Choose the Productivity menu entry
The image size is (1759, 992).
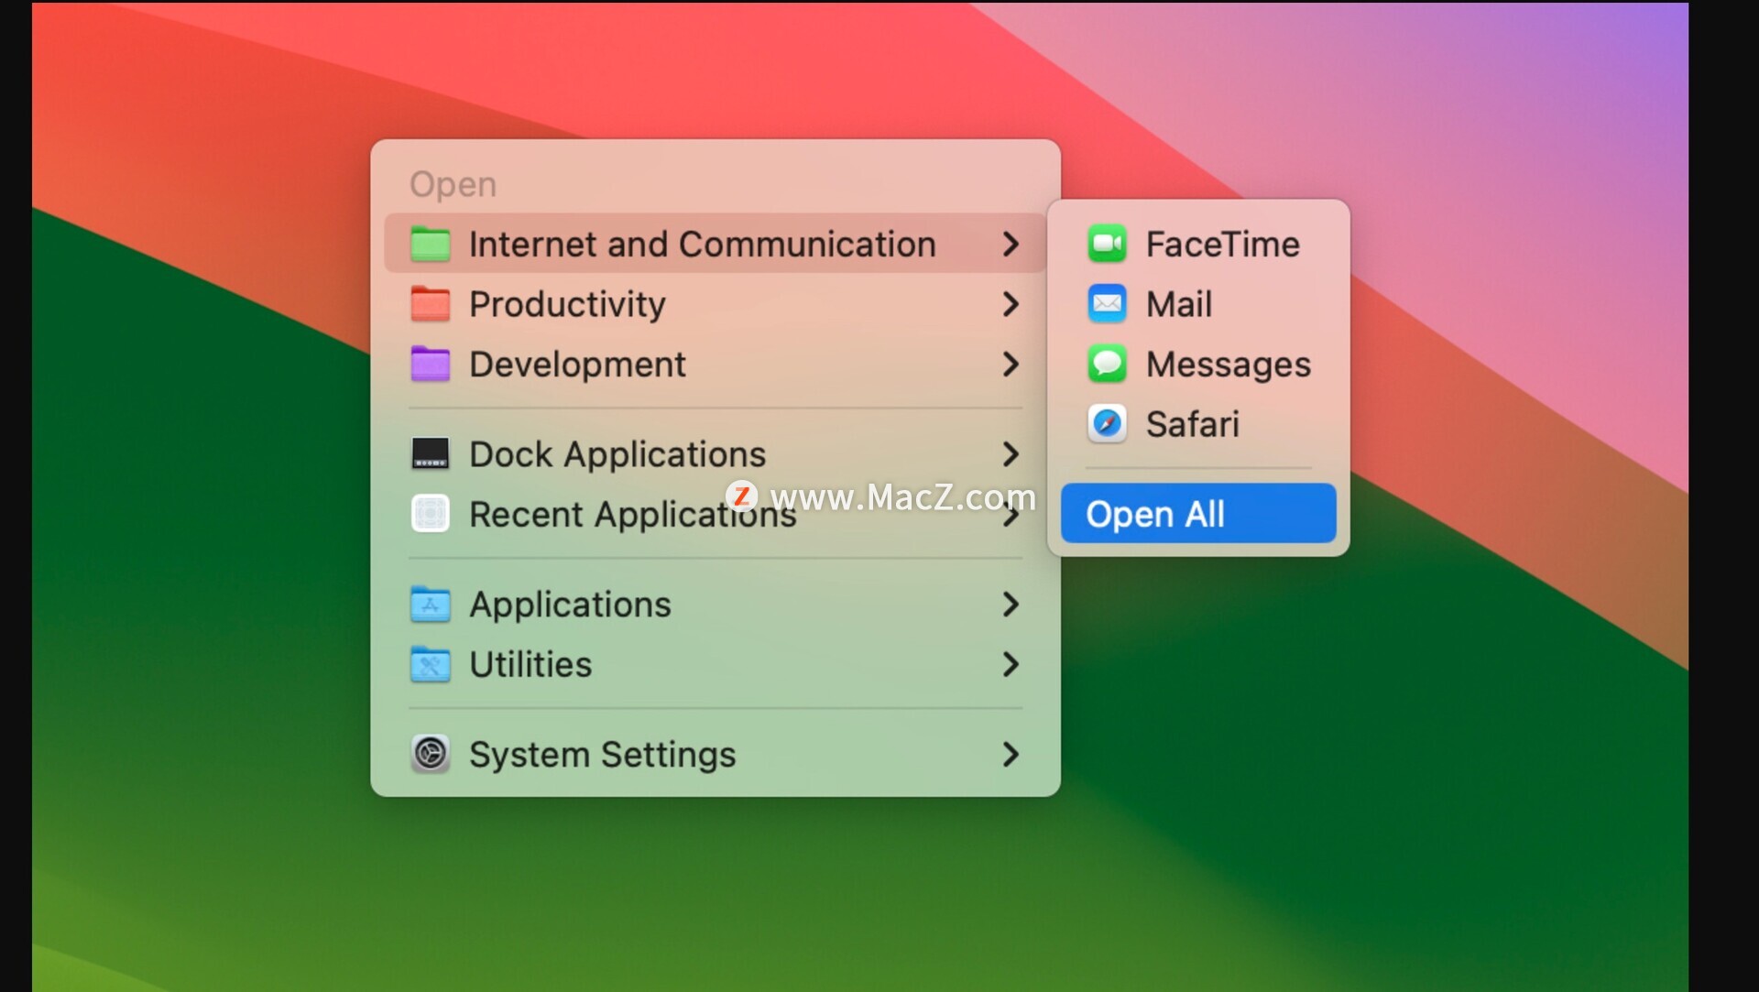click(715, 304)
